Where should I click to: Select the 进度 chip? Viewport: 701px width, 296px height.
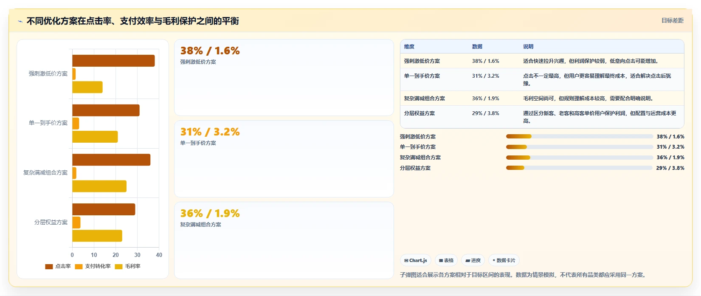click(x=473, y=260)
